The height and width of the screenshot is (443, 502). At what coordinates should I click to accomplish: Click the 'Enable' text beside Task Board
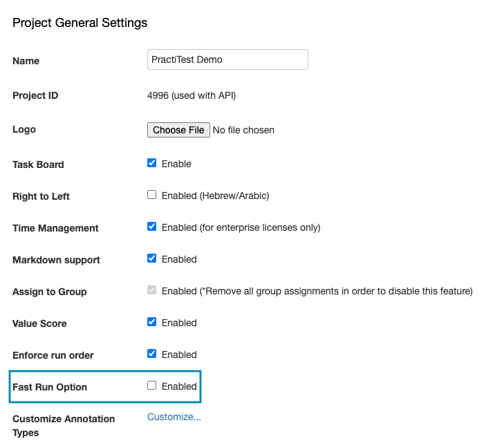click(176, 164)
